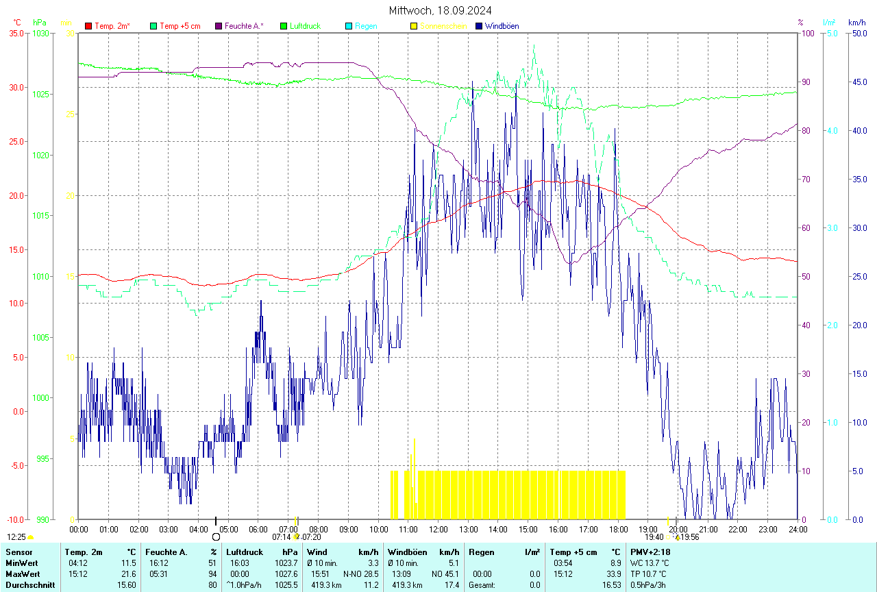Click the max pressure value 1027.6
The image size is (877, 592).
point(286,573)
